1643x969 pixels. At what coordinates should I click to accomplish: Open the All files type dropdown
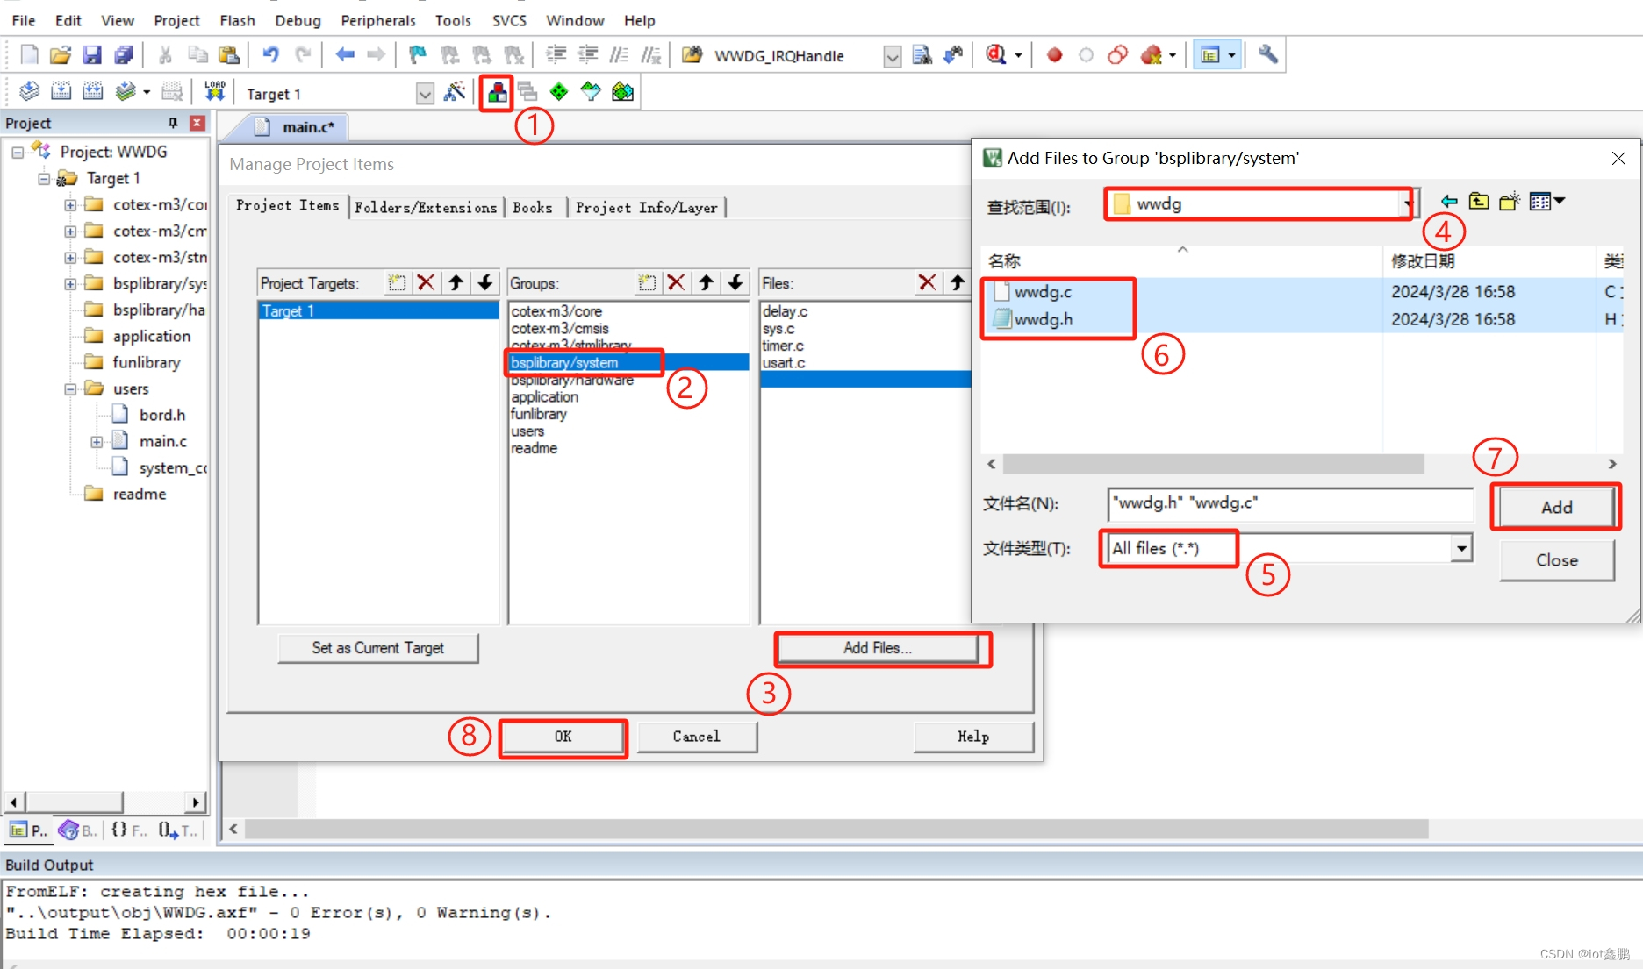[1460, 548]
